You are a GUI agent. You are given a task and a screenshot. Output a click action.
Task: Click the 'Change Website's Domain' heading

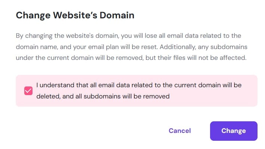75,15
